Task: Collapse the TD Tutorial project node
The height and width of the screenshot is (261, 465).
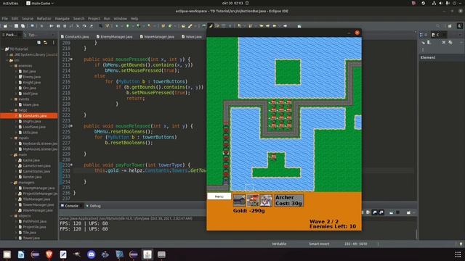Action: (x=3, y=49)
